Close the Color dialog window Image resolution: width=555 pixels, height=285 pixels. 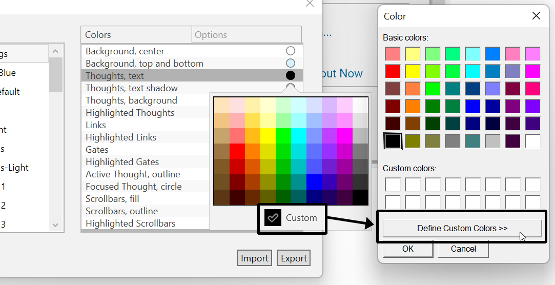coord(536,16)
